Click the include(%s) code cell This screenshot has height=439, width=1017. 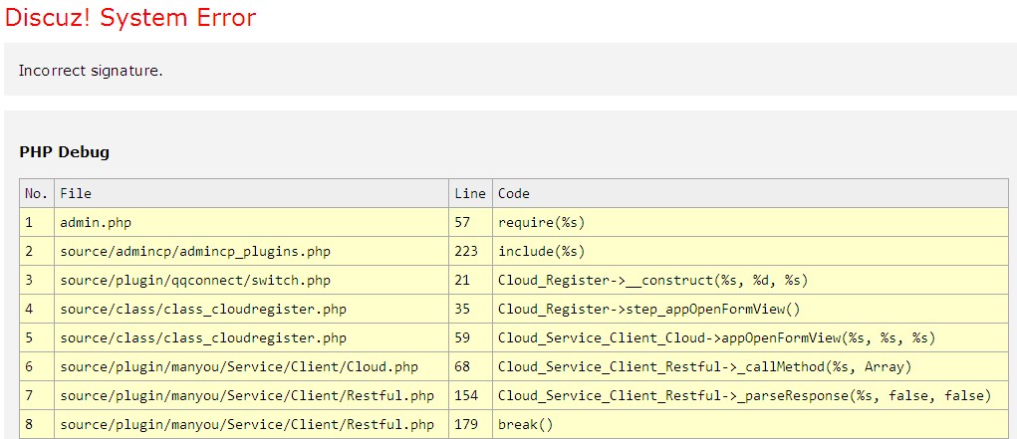click(x=750, y=252)
